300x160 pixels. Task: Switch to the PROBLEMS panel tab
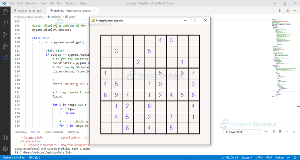coord(21,132)
